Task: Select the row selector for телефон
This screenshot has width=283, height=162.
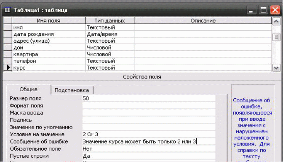Action: pos(8,61)
